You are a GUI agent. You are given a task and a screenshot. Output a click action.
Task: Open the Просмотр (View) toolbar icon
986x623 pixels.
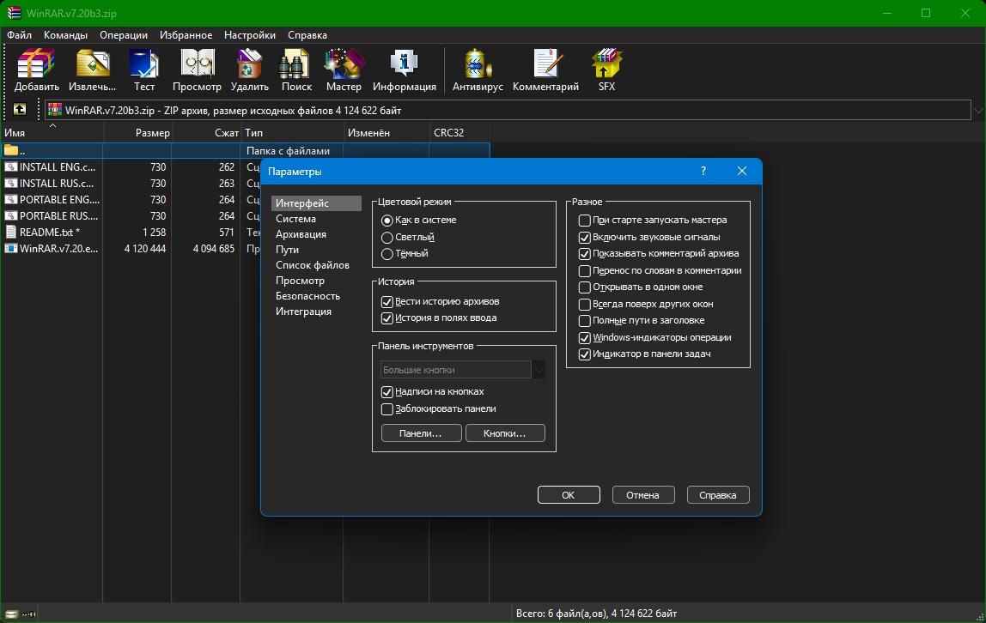[x=197, y=70]
